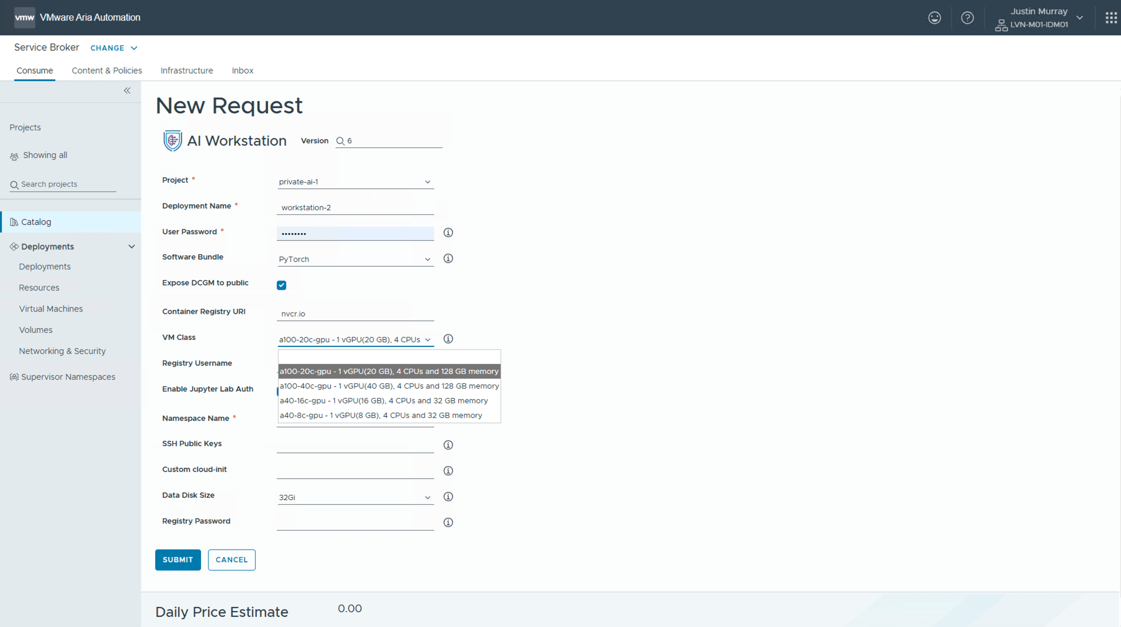The image size is (1121, 627).
Task: Click the info icon beside Data Disk Size
Action: (448, 496)
